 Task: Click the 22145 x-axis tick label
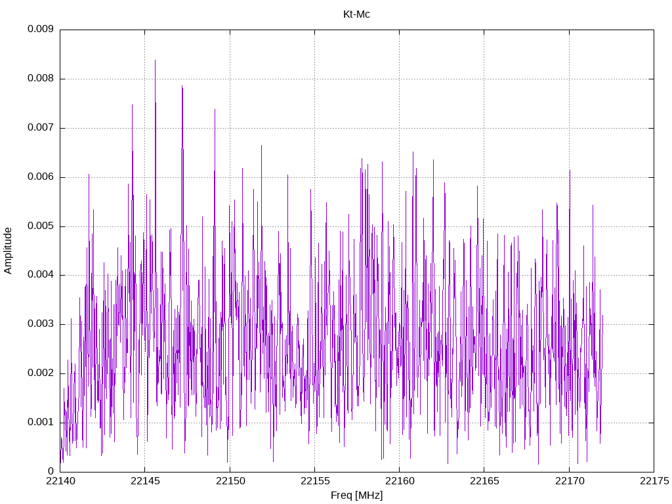145,481
